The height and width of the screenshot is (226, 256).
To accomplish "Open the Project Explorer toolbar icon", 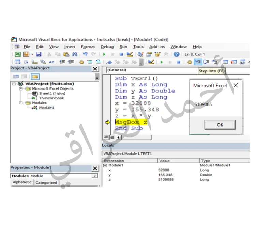I will tap(140, 54).
